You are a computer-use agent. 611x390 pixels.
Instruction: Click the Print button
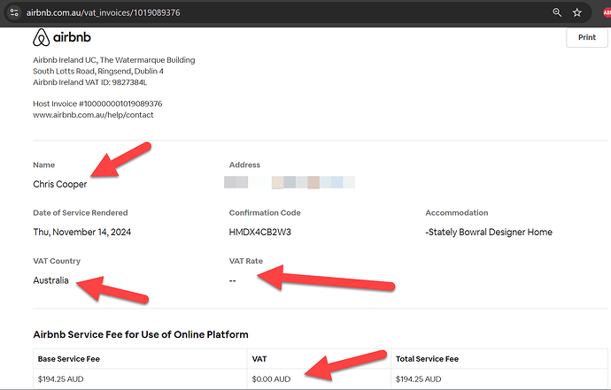click(587, 37)
